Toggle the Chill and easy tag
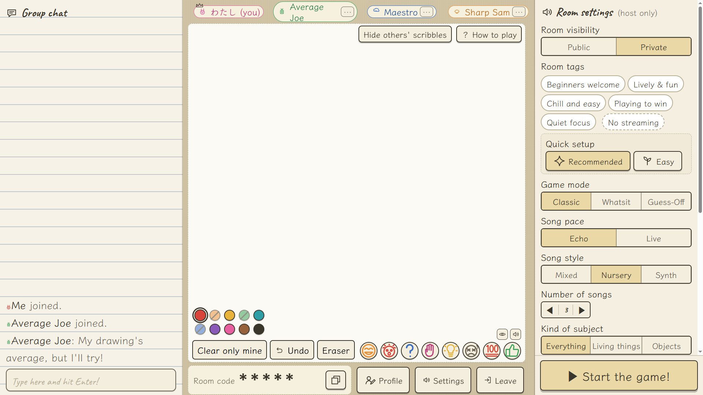The height and width of the screenshot is (395, 703). [573, 104]
